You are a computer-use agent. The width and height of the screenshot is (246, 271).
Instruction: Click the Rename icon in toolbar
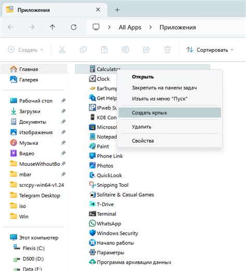[126, 50]
